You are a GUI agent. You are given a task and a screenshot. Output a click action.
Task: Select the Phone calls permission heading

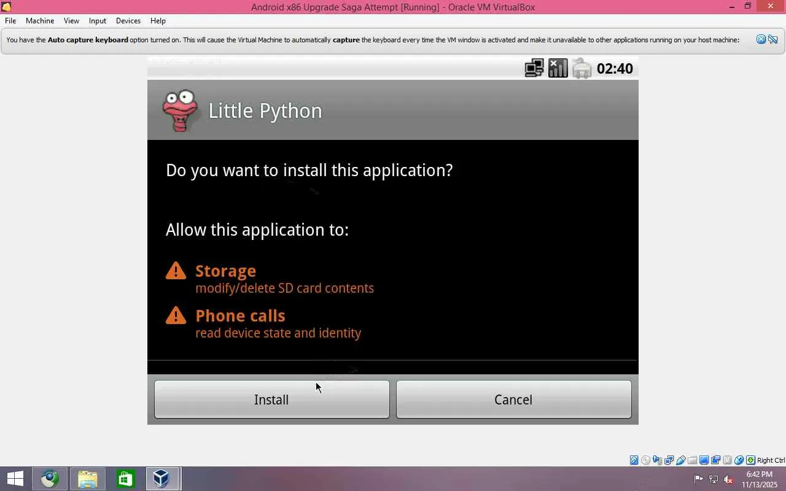click(x=240, y=315)
